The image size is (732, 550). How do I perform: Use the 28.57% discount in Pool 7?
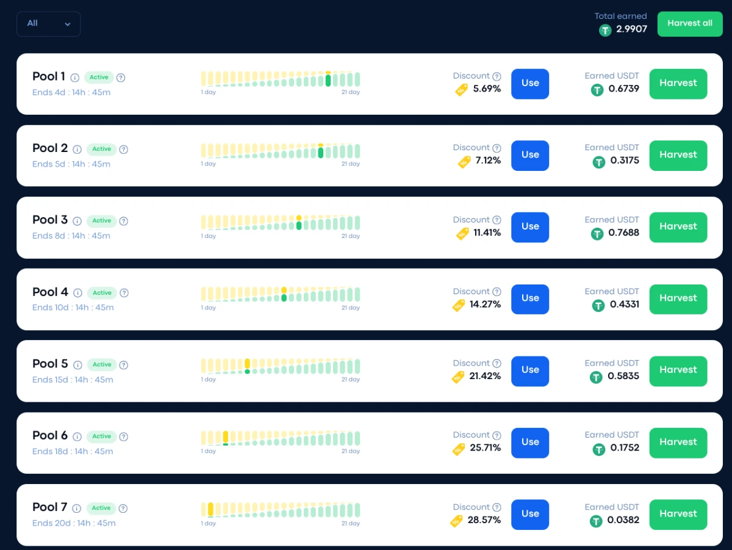(530, 515)
